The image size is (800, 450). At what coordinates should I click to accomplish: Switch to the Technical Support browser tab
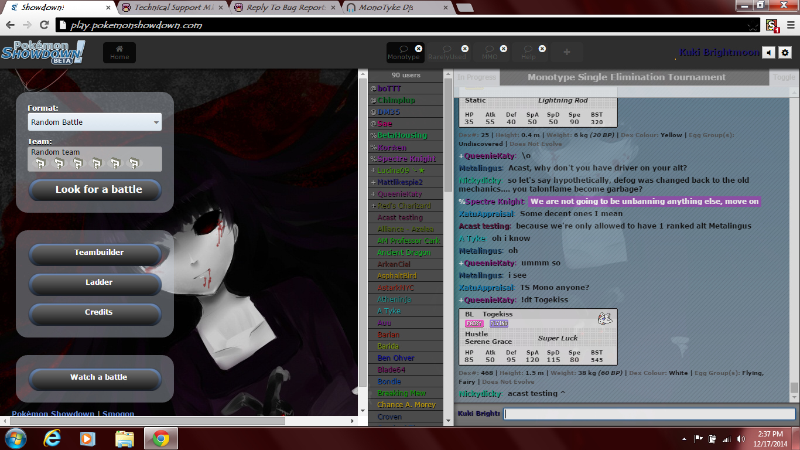(x=173, y=8)
